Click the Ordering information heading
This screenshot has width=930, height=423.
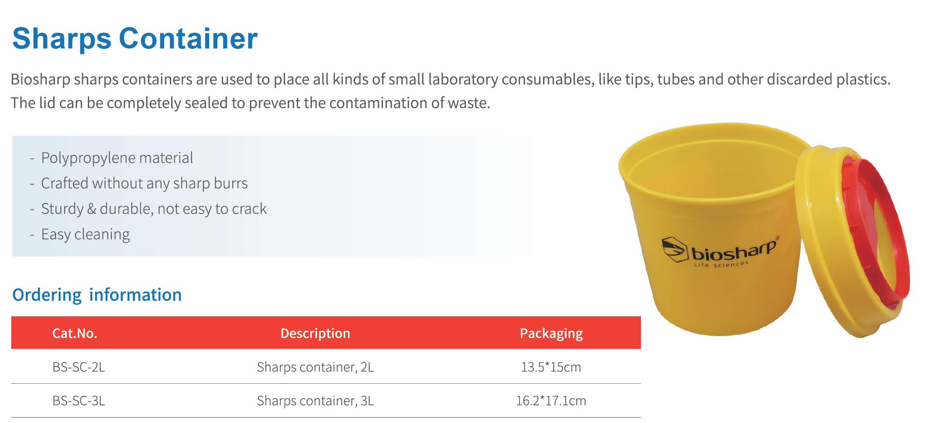(97, 295)
